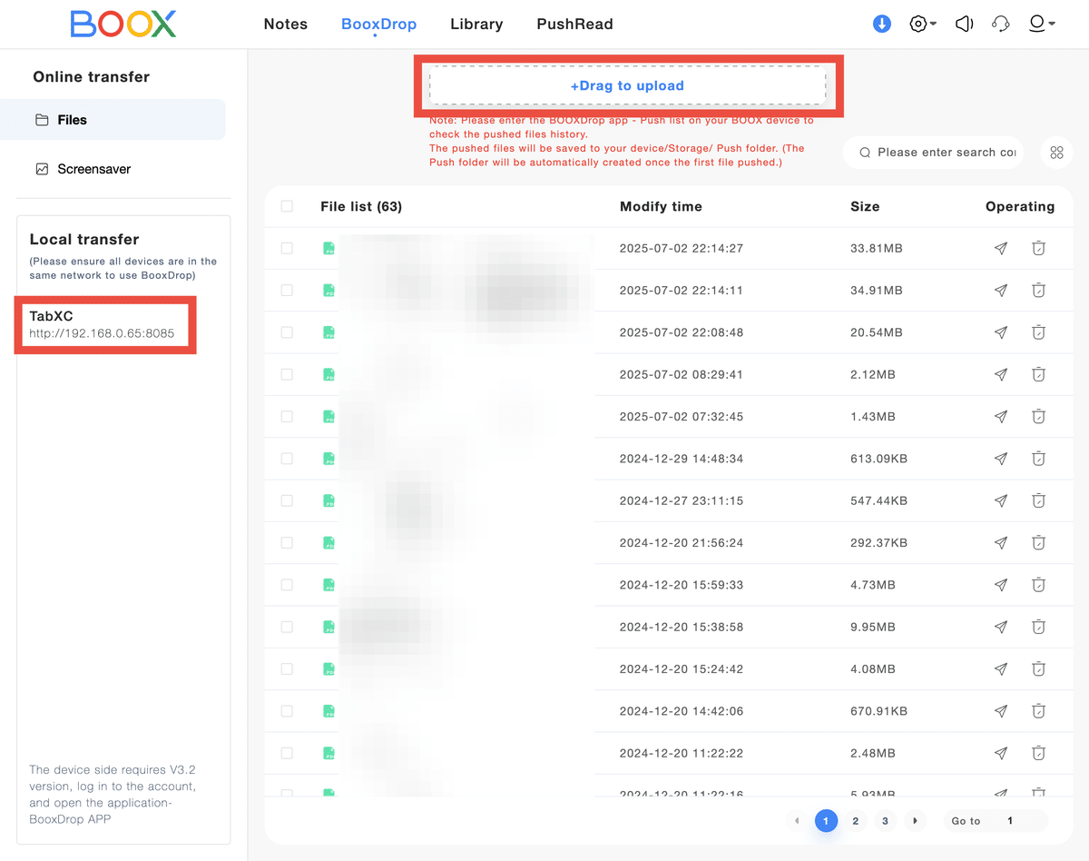Open the headset support icon
1089x861 pixels.
(x=1001, y=25)
